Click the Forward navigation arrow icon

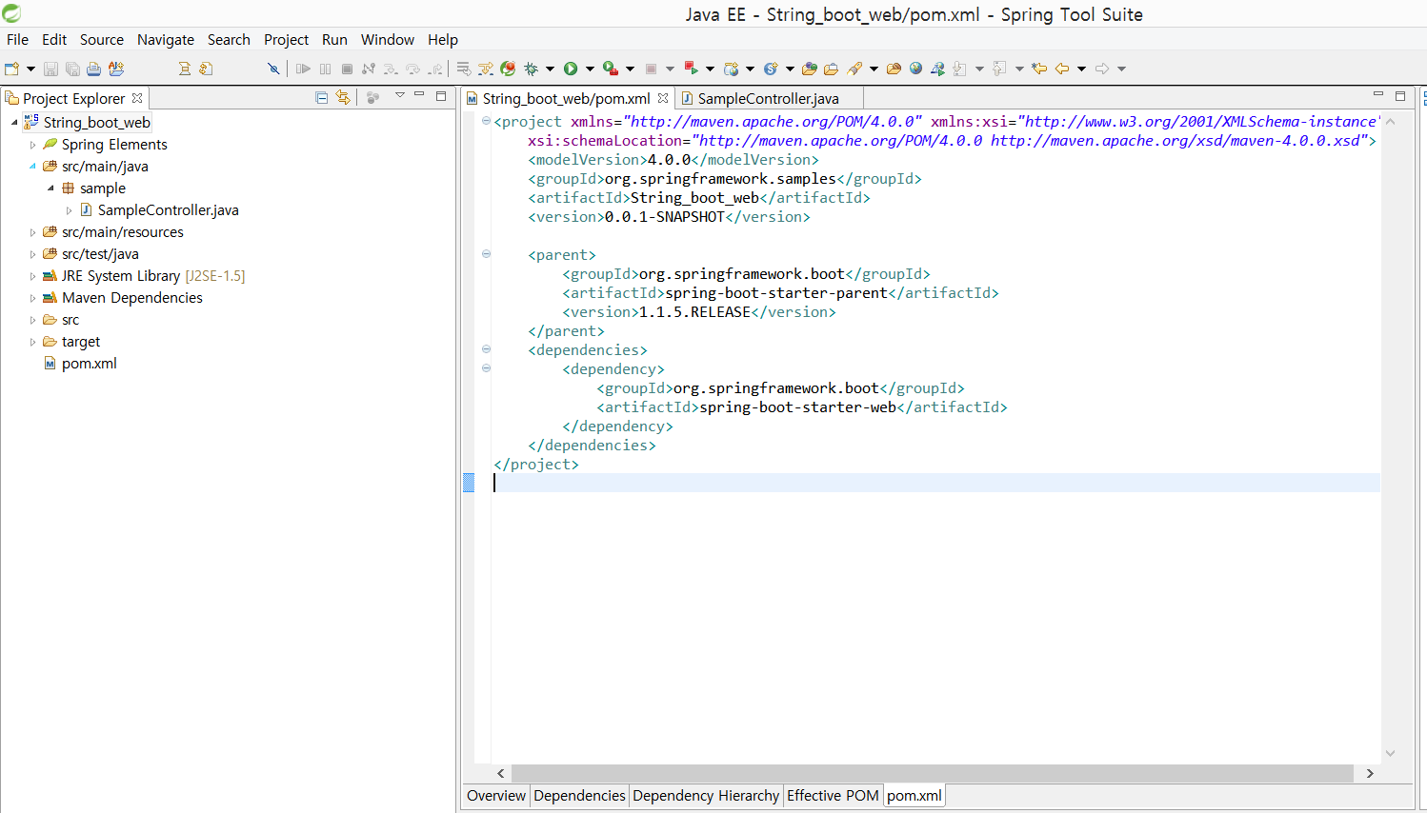tap(1102, 69)
